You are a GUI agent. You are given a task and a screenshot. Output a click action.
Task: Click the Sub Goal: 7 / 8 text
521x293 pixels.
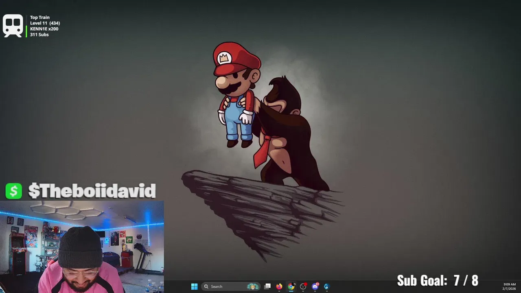[x=438, y=280]
